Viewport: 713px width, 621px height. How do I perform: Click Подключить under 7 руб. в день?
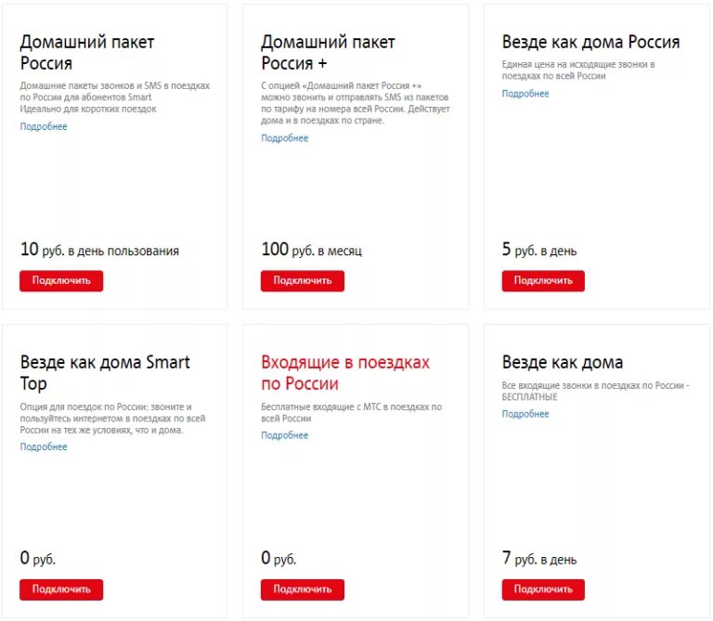[543, 589]
